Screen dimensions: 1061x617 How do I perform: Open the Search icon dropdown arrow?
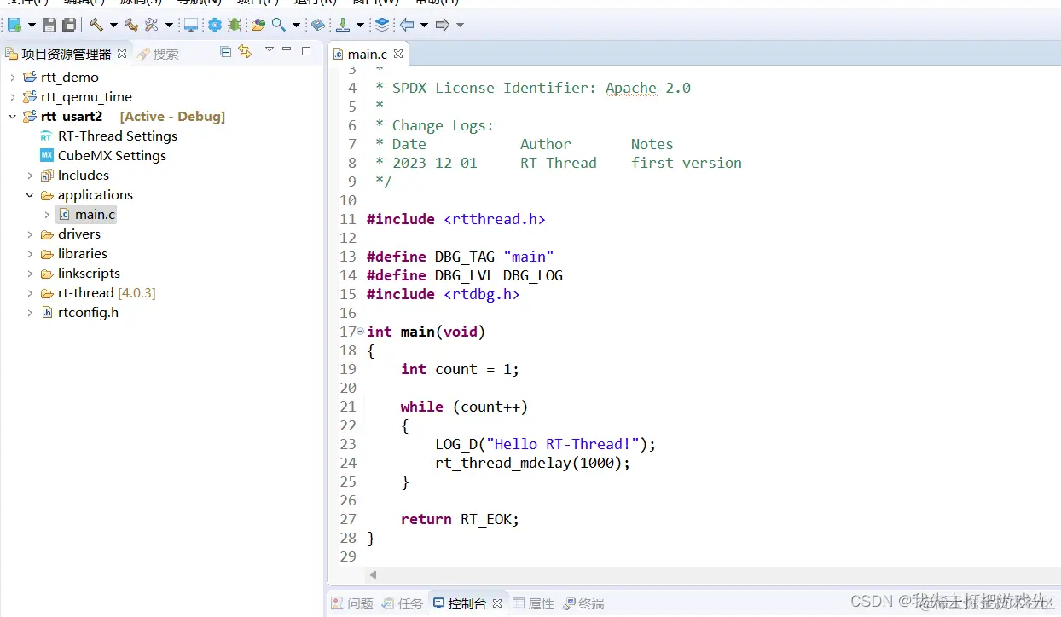296,26
